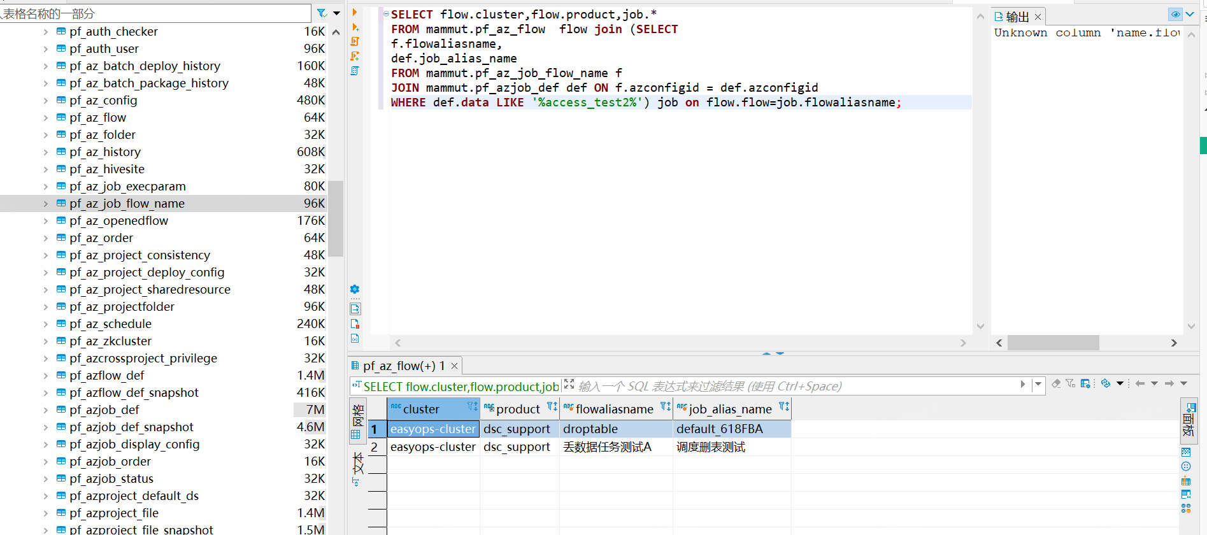Expand the pf_az_schedule table node
This screenshot has height=535, width=1207.
click(45, 324)
